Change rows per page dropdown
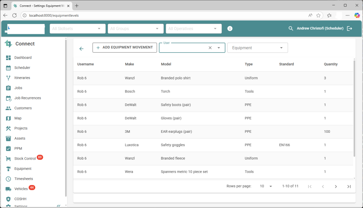The width and height of the screenshot is (363, 208). (x=266, y=186)
